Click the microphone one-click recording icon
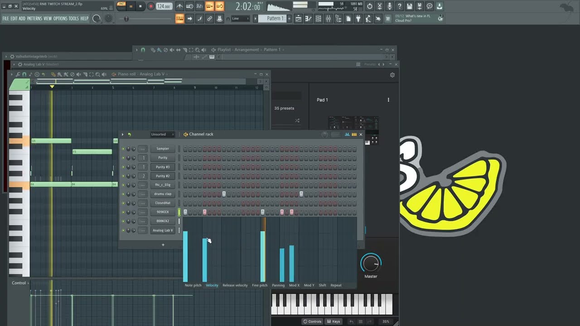This screenshot has width=580, height=326. [x=390, y=6]
